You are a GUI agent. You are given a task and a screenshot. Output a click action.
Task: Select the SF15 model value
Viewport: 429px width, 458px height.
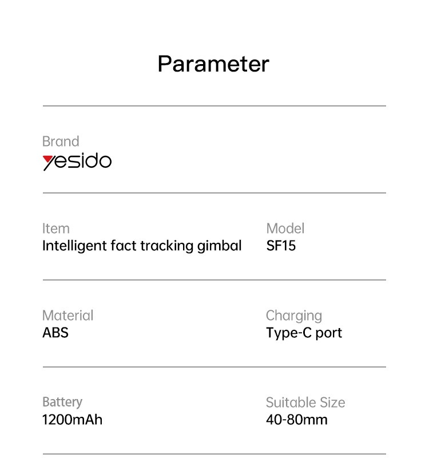281,246
